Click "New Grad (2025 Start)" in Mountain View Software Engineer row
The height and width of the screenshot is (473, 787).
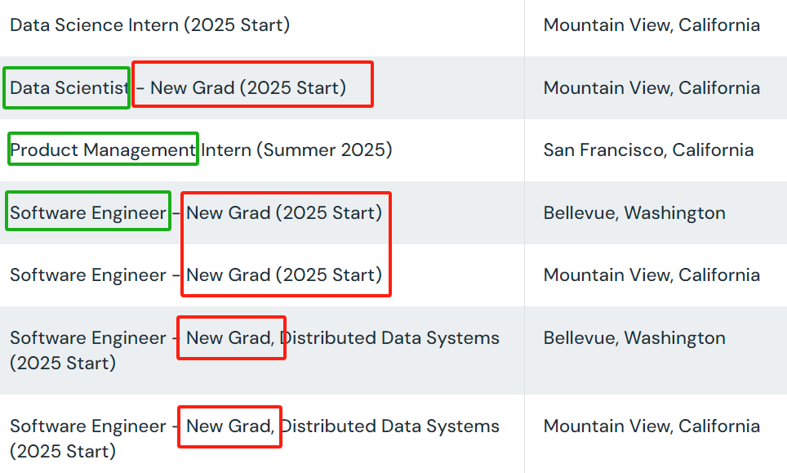click(284, 275)
